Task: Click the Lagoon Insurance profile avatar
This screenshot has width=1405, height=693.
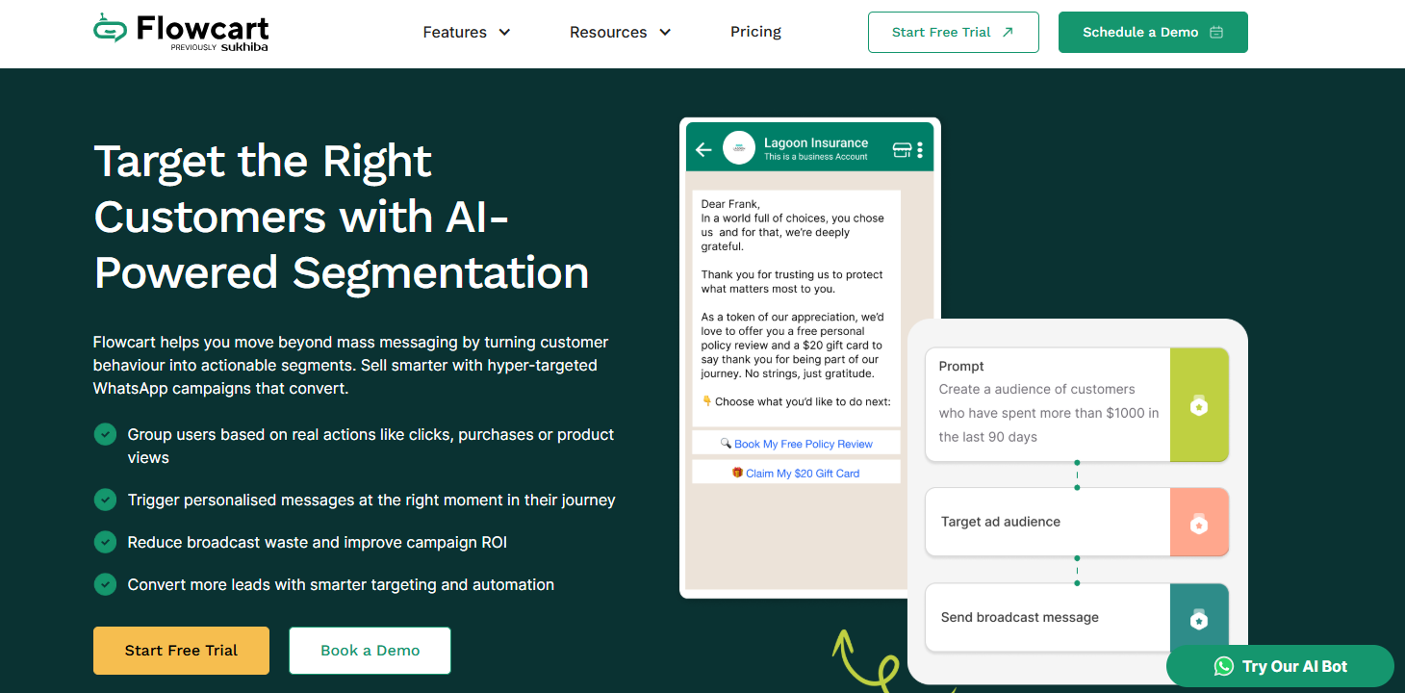Action: (739, 148)
